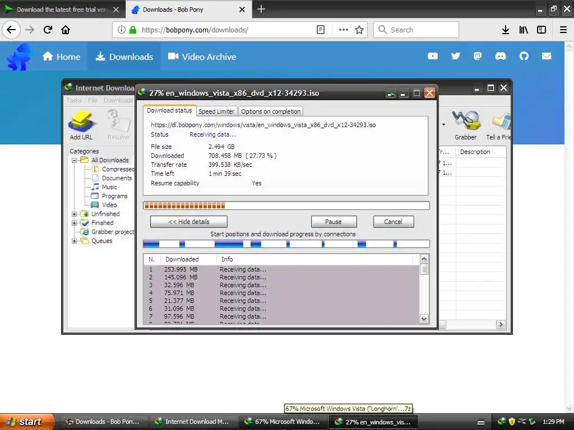Toggle reader view icon in address bar
The image size is (574, 430).
320,30
